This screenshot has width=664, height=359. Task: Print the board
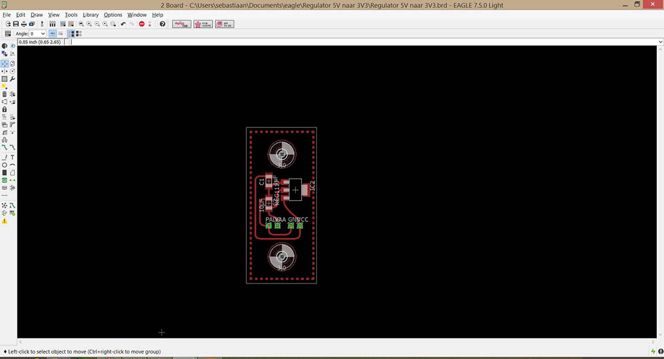[x=24, y=24]
